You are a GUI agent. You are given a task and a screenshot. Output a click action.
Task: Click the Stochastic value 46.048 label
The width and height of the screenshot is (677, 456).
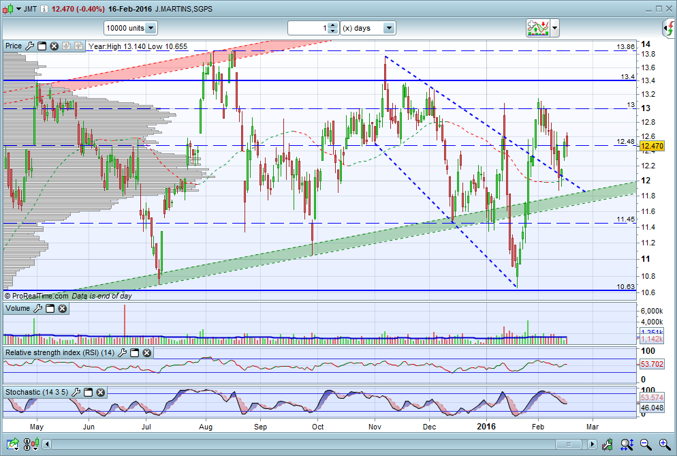652,408
